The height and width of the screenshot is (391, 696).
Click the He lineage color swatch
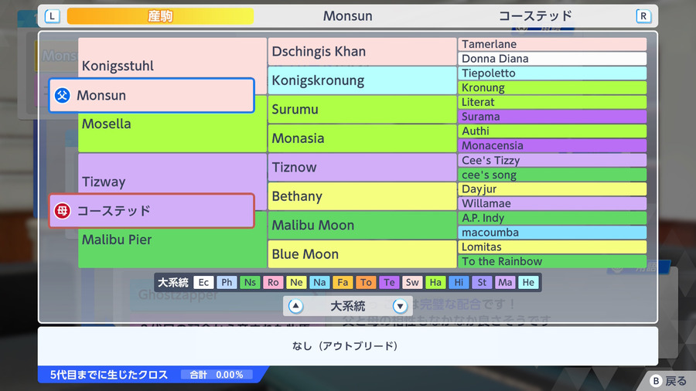[x=528, y=282]
